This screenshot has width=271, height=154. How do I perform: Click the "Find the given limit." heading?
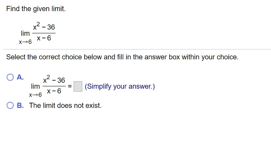tap(36, 9)
